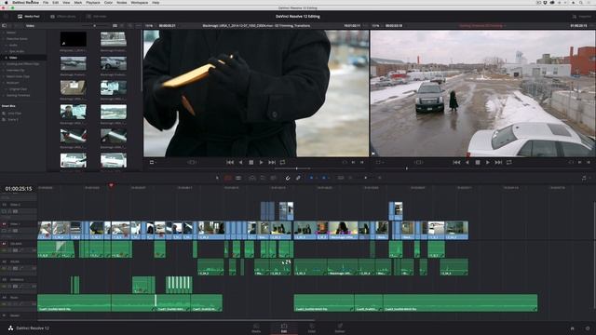Click the Overwrite clip edit icon
This screenshot has width=596, height=335.
coord(263,178)
